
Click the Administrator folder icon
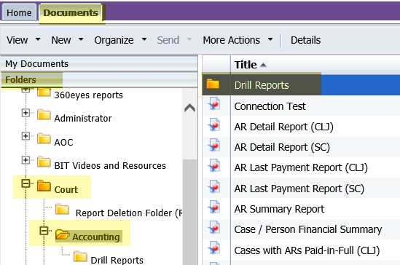pyautogui.click(x=44, y=115)
